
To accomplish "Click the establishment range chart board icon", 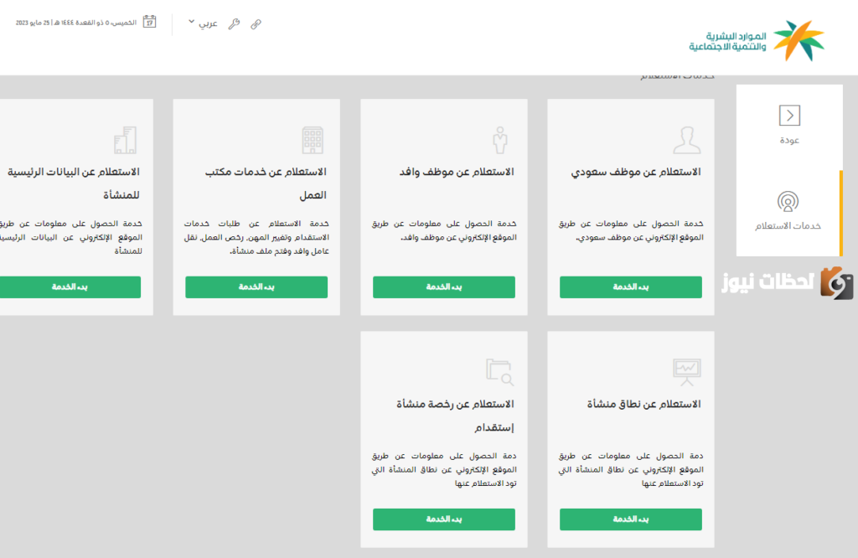I will tap(687, 372).
